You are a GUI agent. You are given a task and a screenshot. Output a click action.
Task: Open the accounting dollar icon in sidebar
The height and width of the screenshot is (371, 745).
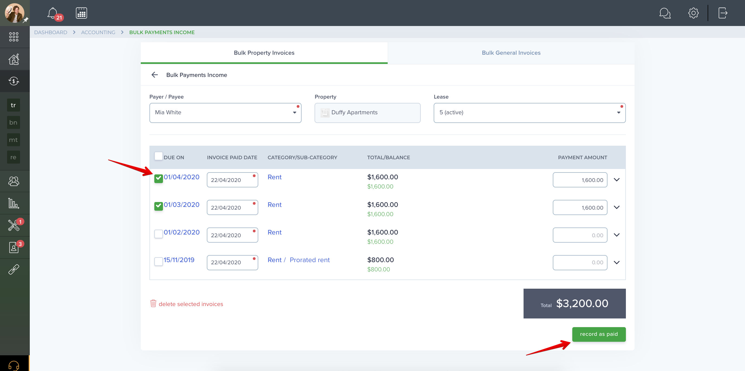click(14, 81)
